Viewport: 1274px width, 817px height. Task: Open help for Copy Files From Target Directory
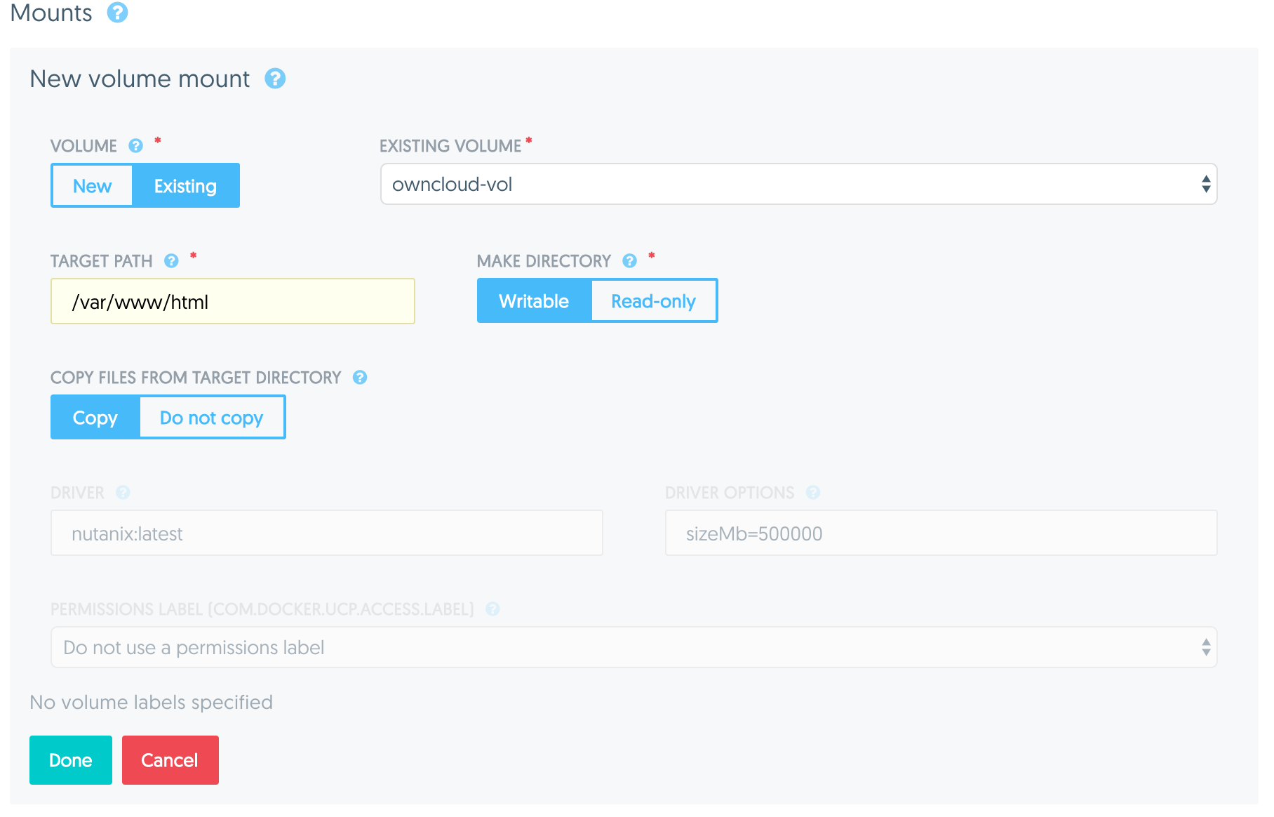tap(360, 378)
